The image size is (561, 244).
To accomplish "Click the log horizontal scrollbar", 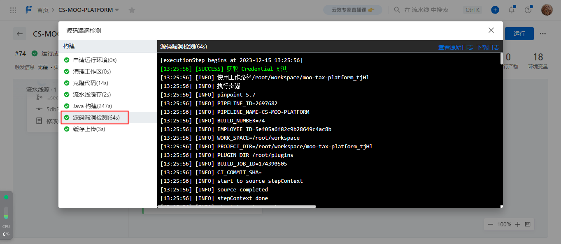I will point(237,206).
